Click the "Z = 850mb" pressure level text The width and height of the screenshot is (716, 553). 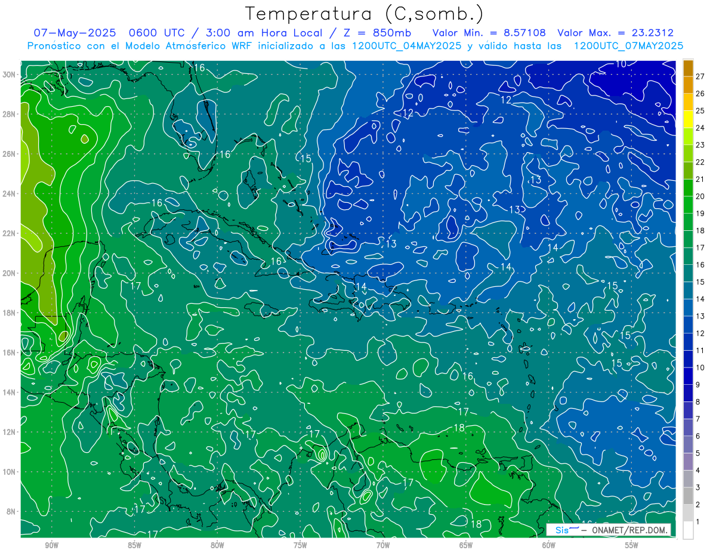[375, 33]
